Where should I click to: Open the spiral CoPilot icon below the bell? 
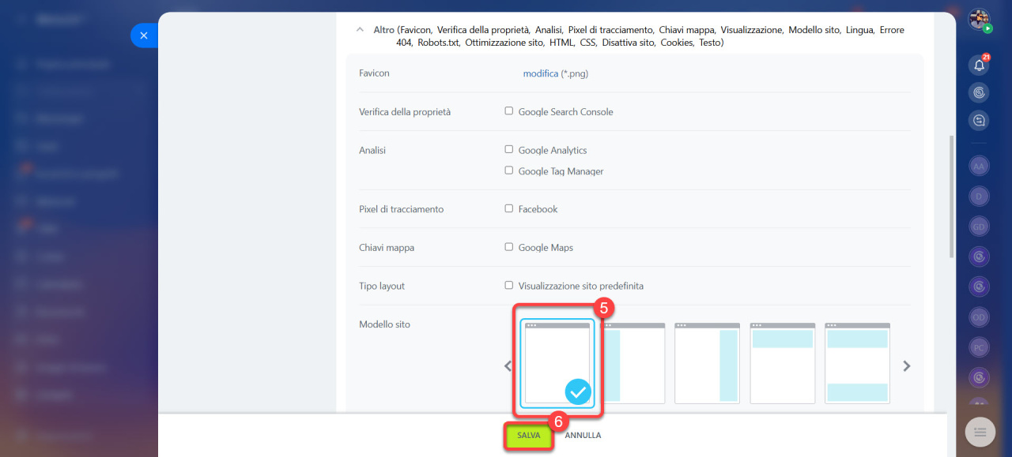(980, 93)
